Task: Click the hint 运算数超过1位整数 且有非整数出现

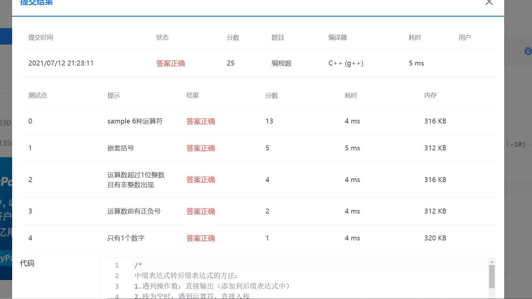Action: [x=136, y=180]
